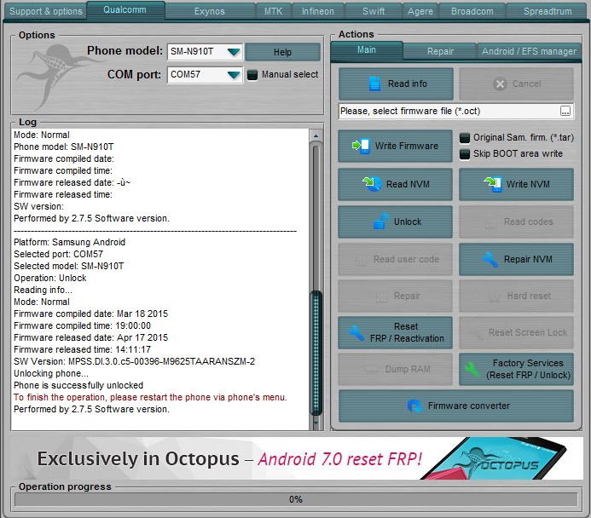
Task: Open the COM port dropdown
Action: click(234, 74)
